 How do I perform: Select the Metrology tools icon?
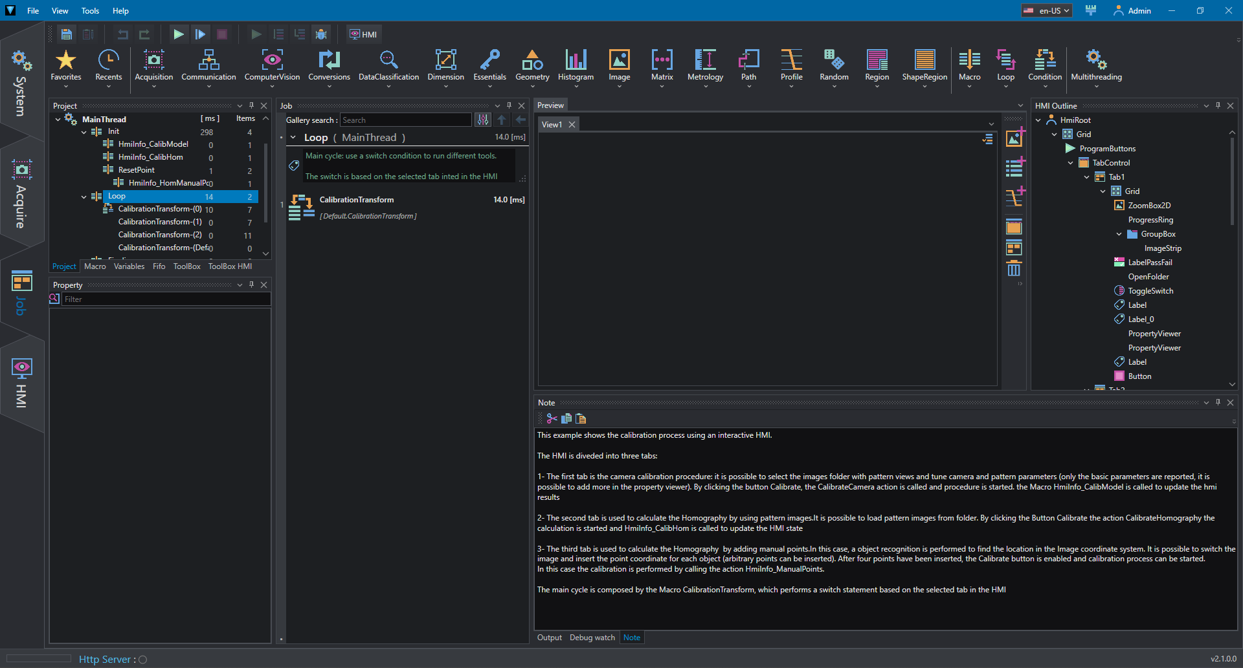point(705,66)
